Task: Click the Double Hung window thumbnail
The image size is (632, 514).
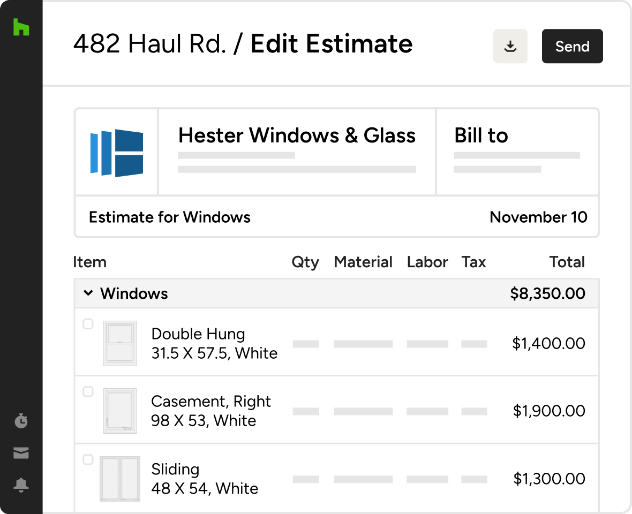Action: (119, 344)
